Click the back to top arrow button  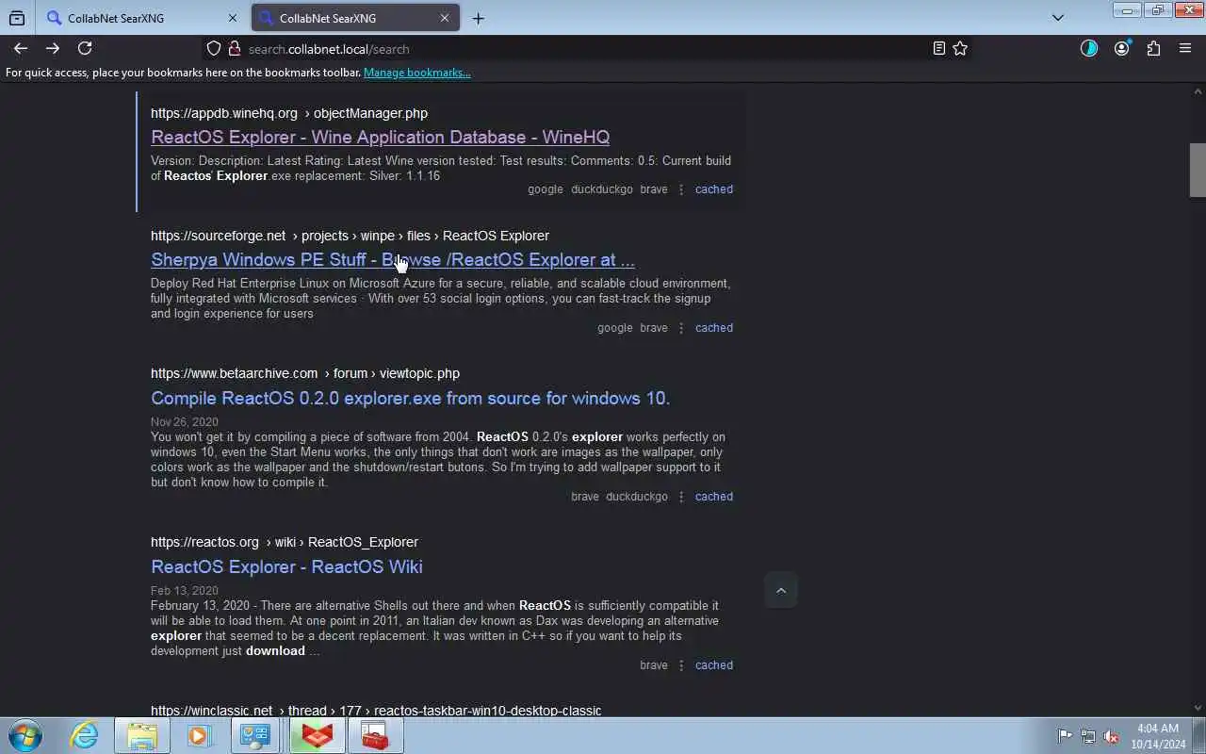780,590
